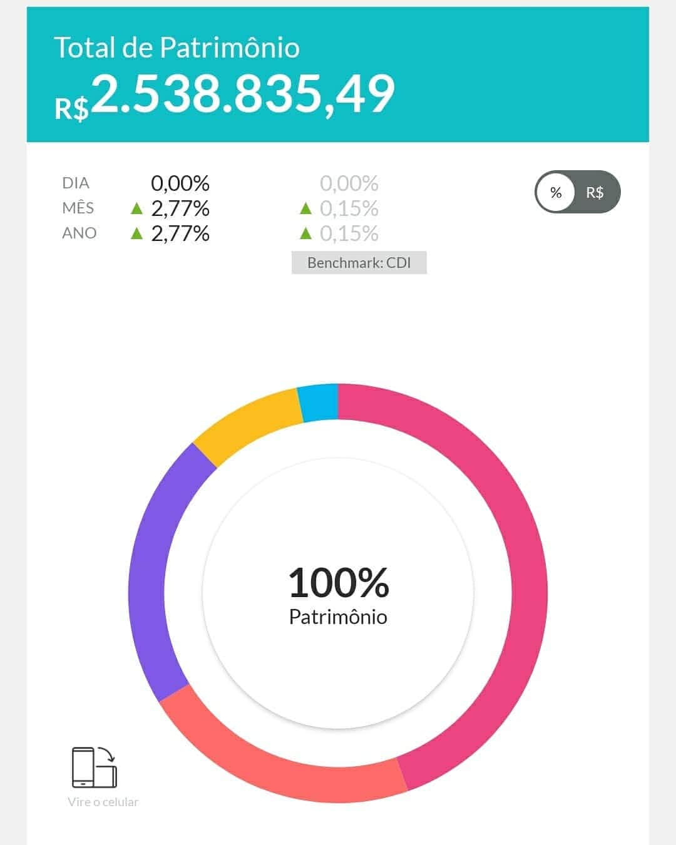Click the Benchmark: CDI label
This screenshot has height=845, width=676.
click(359, 263)
